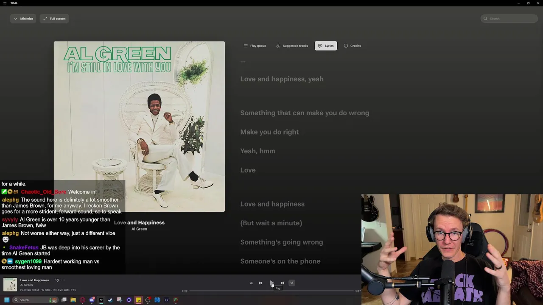Viewport: 543px width, 305px height.
Task: Open the track options three-dot menu
Action: point(63,280)
